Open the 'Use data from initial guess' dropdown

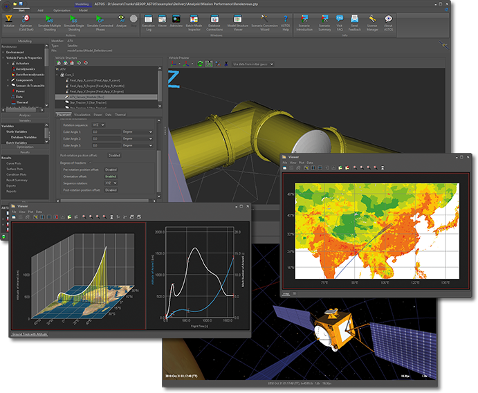coord(252,64)
